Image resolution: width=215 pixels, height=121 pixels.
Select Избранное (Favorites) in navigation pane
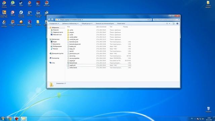pyautogui.click(x=55, y=28)
